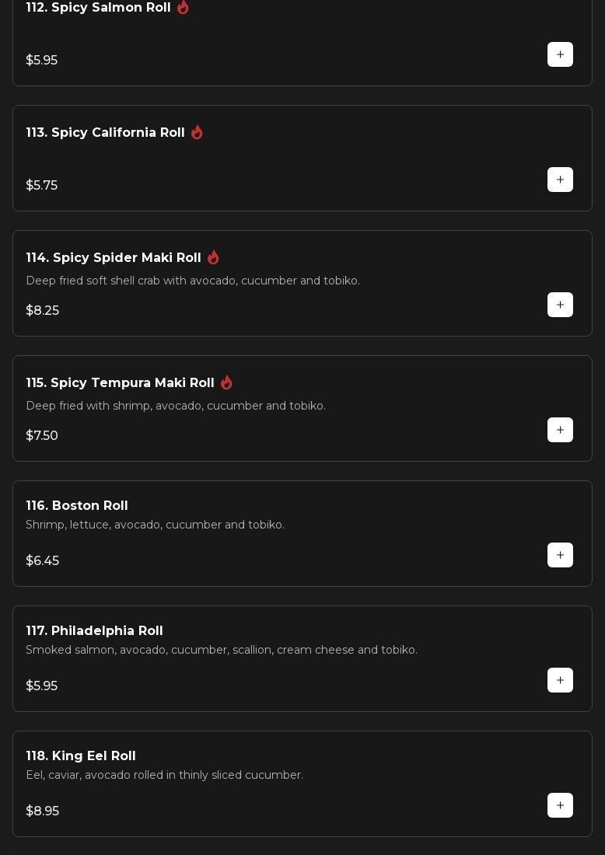Screen dimensions: 605x855
Task: Click spicy flame icon beside Spicy California Roll
Action: 197,132
